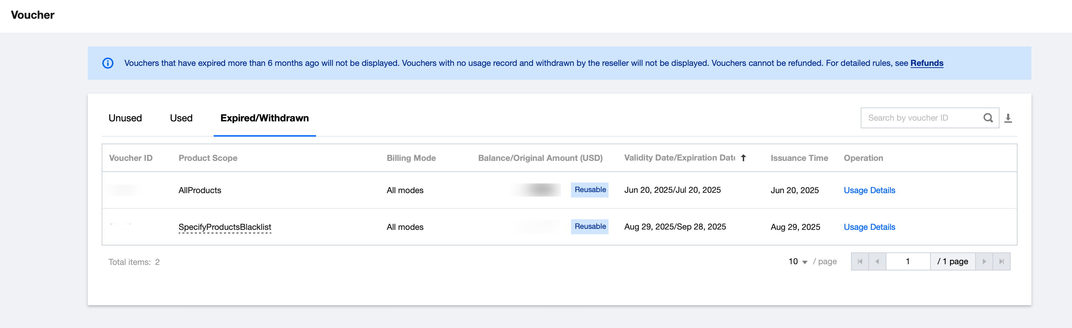The height and width of the screenshot is (328, 1072).
Task: Click the download vouchers icon
Action: pos(1008,119)
